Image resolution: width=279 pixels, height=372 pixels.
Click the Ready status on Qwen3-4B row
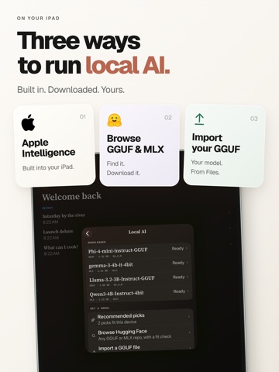click(x=179, y=291)
